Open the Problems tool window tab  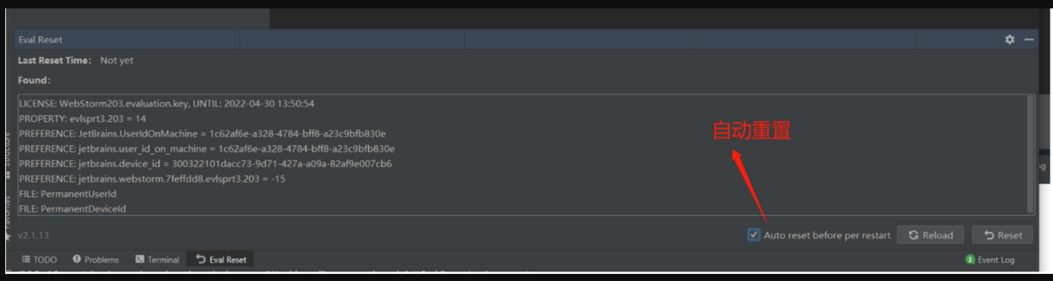pyautogui.click(x=96, y=259)
